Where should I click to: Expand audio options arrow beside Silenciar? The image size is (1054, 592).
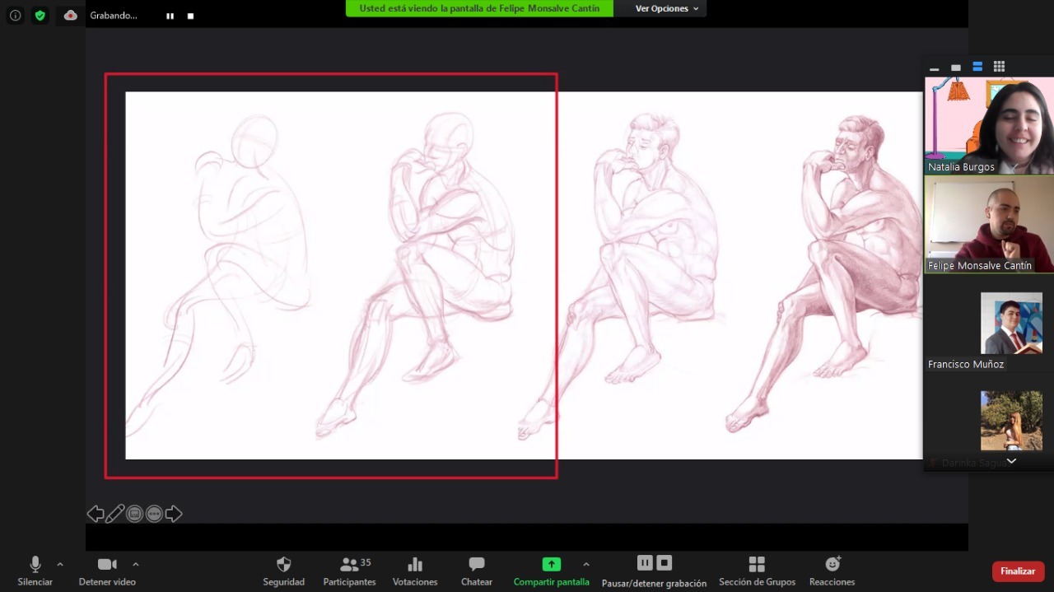(60, 564)
